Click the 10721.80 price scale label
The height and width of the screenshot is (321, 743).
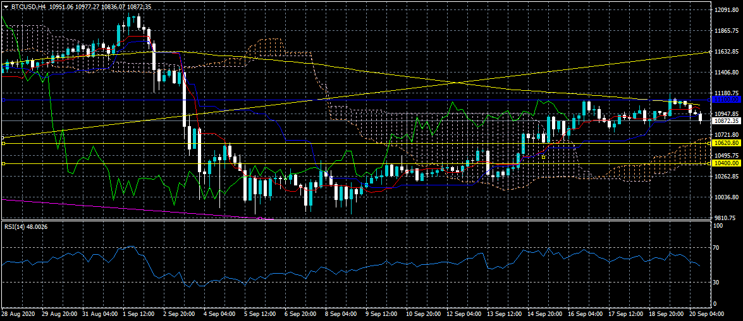click(x=726, y=135)
